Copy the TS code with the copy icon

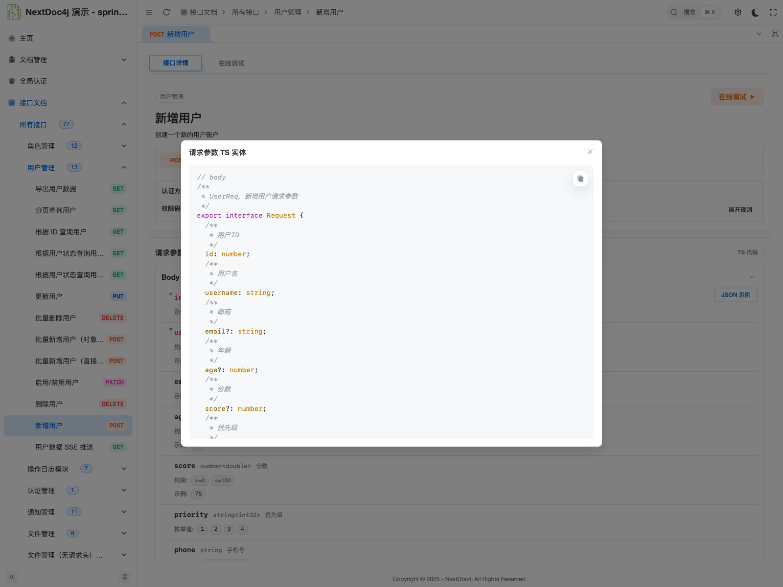[580, 179]
